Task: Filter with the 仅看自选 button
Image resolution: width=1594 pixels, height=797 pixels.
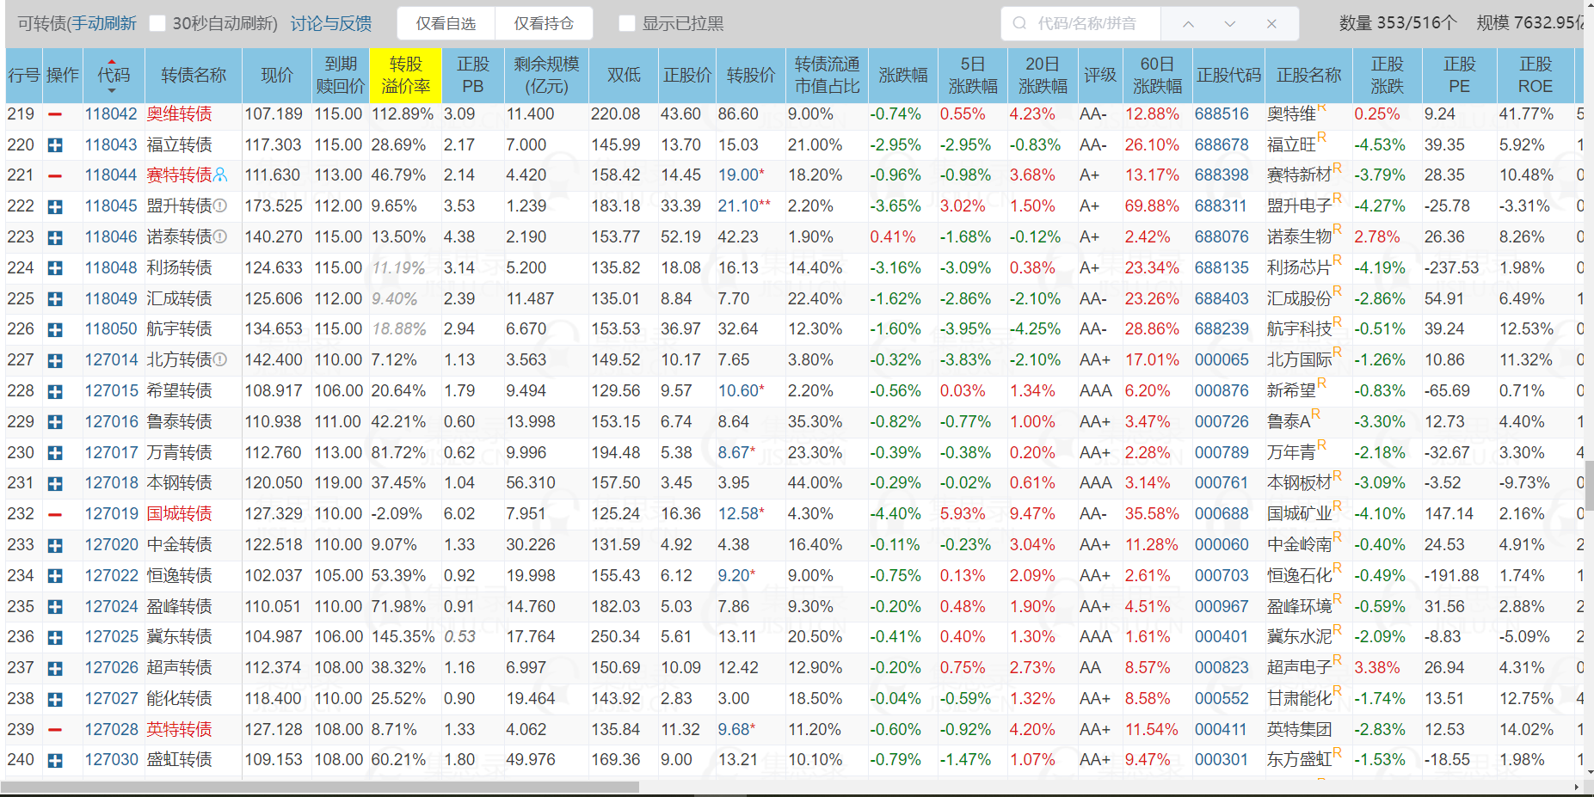Action: (x=446, y=23)
